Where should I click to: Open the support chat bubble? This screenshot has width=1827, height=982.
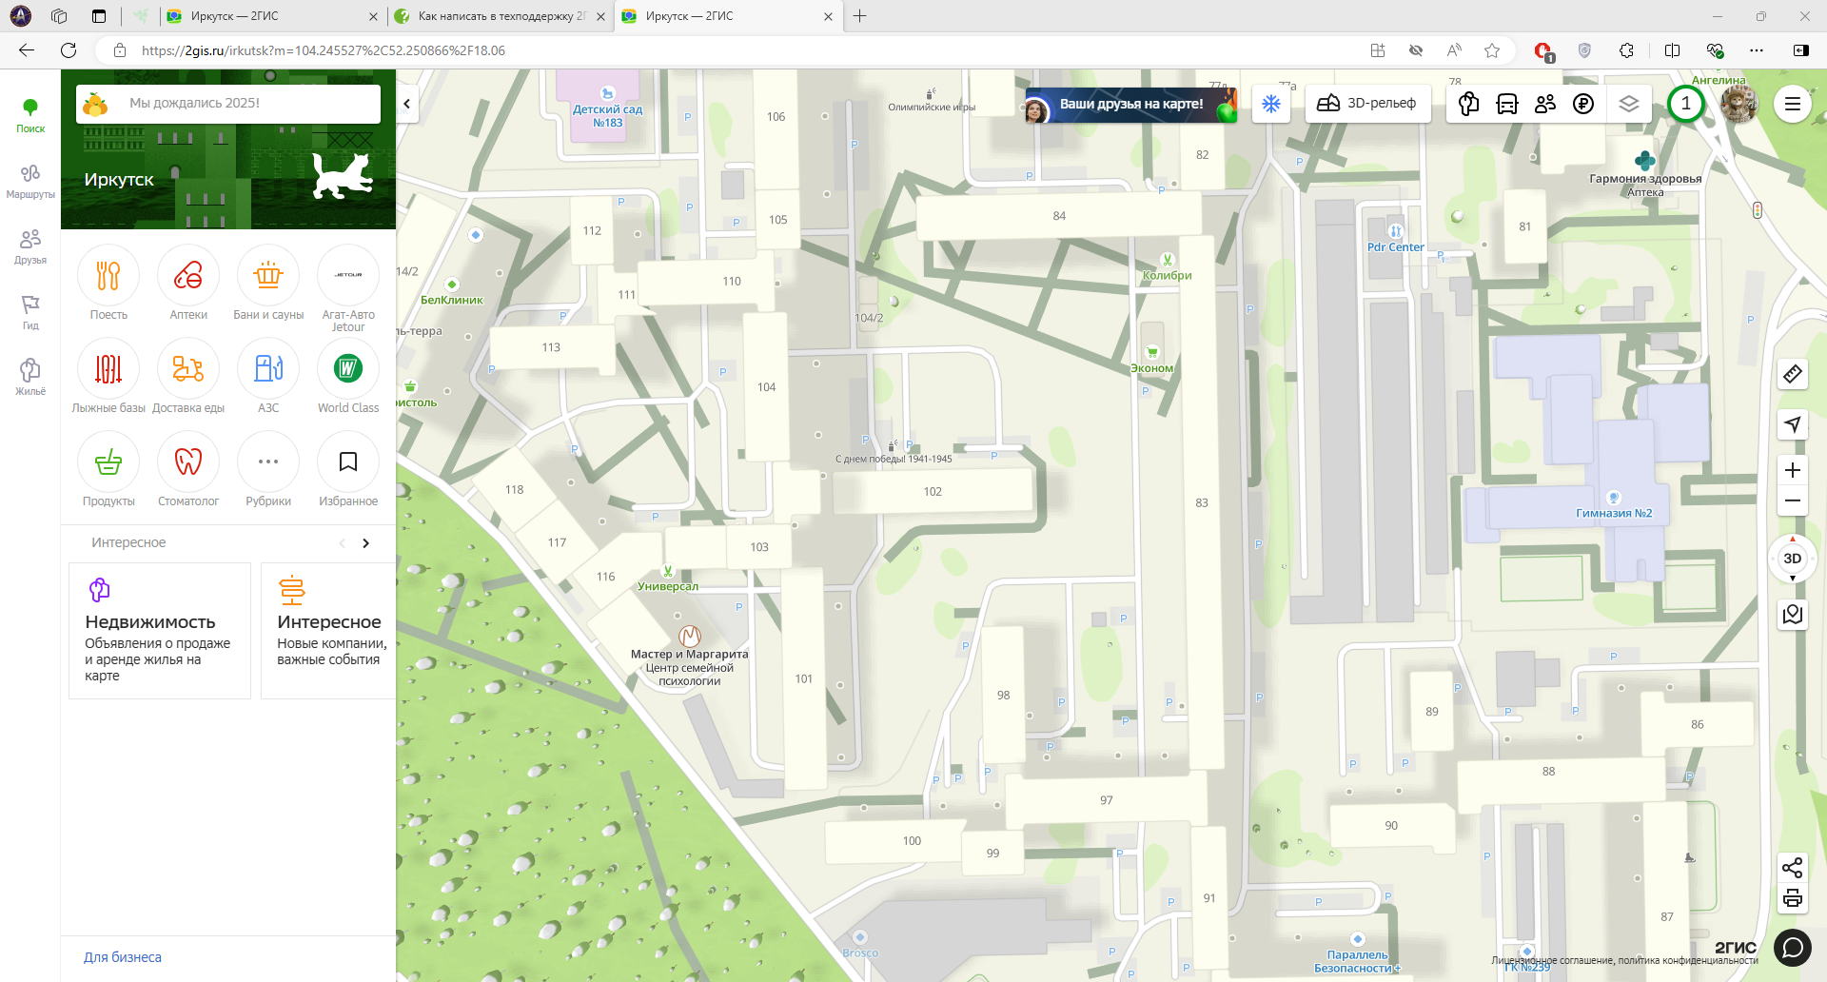click(x=1792, y=947)
